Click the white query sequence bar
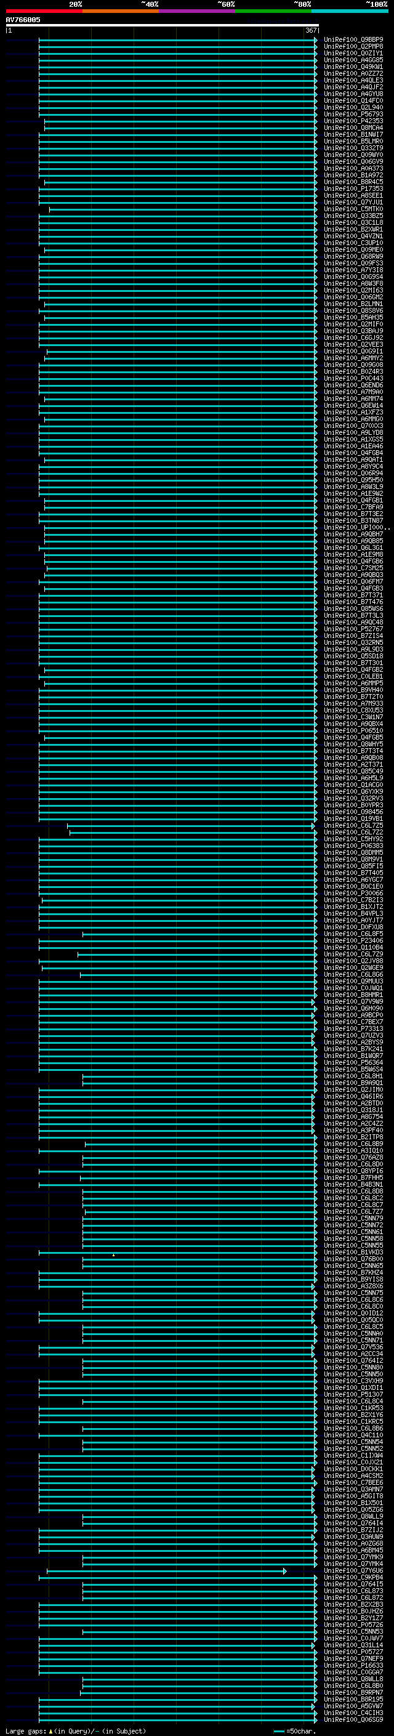 click(163, 26)
